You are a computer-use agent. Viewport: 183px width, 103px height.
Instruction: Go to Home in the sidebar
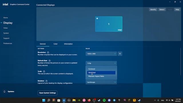coord(6,18)
